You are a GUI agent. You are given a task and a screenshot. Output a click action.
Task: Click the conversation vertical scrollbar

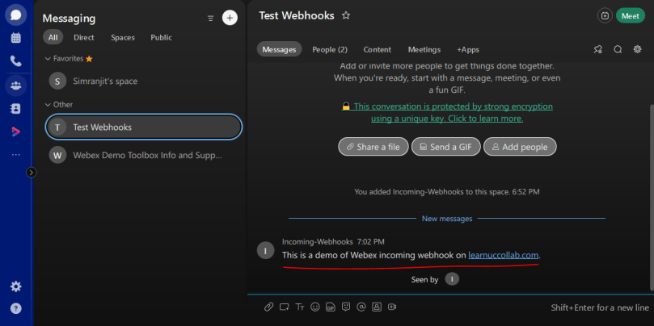point(652,196)
